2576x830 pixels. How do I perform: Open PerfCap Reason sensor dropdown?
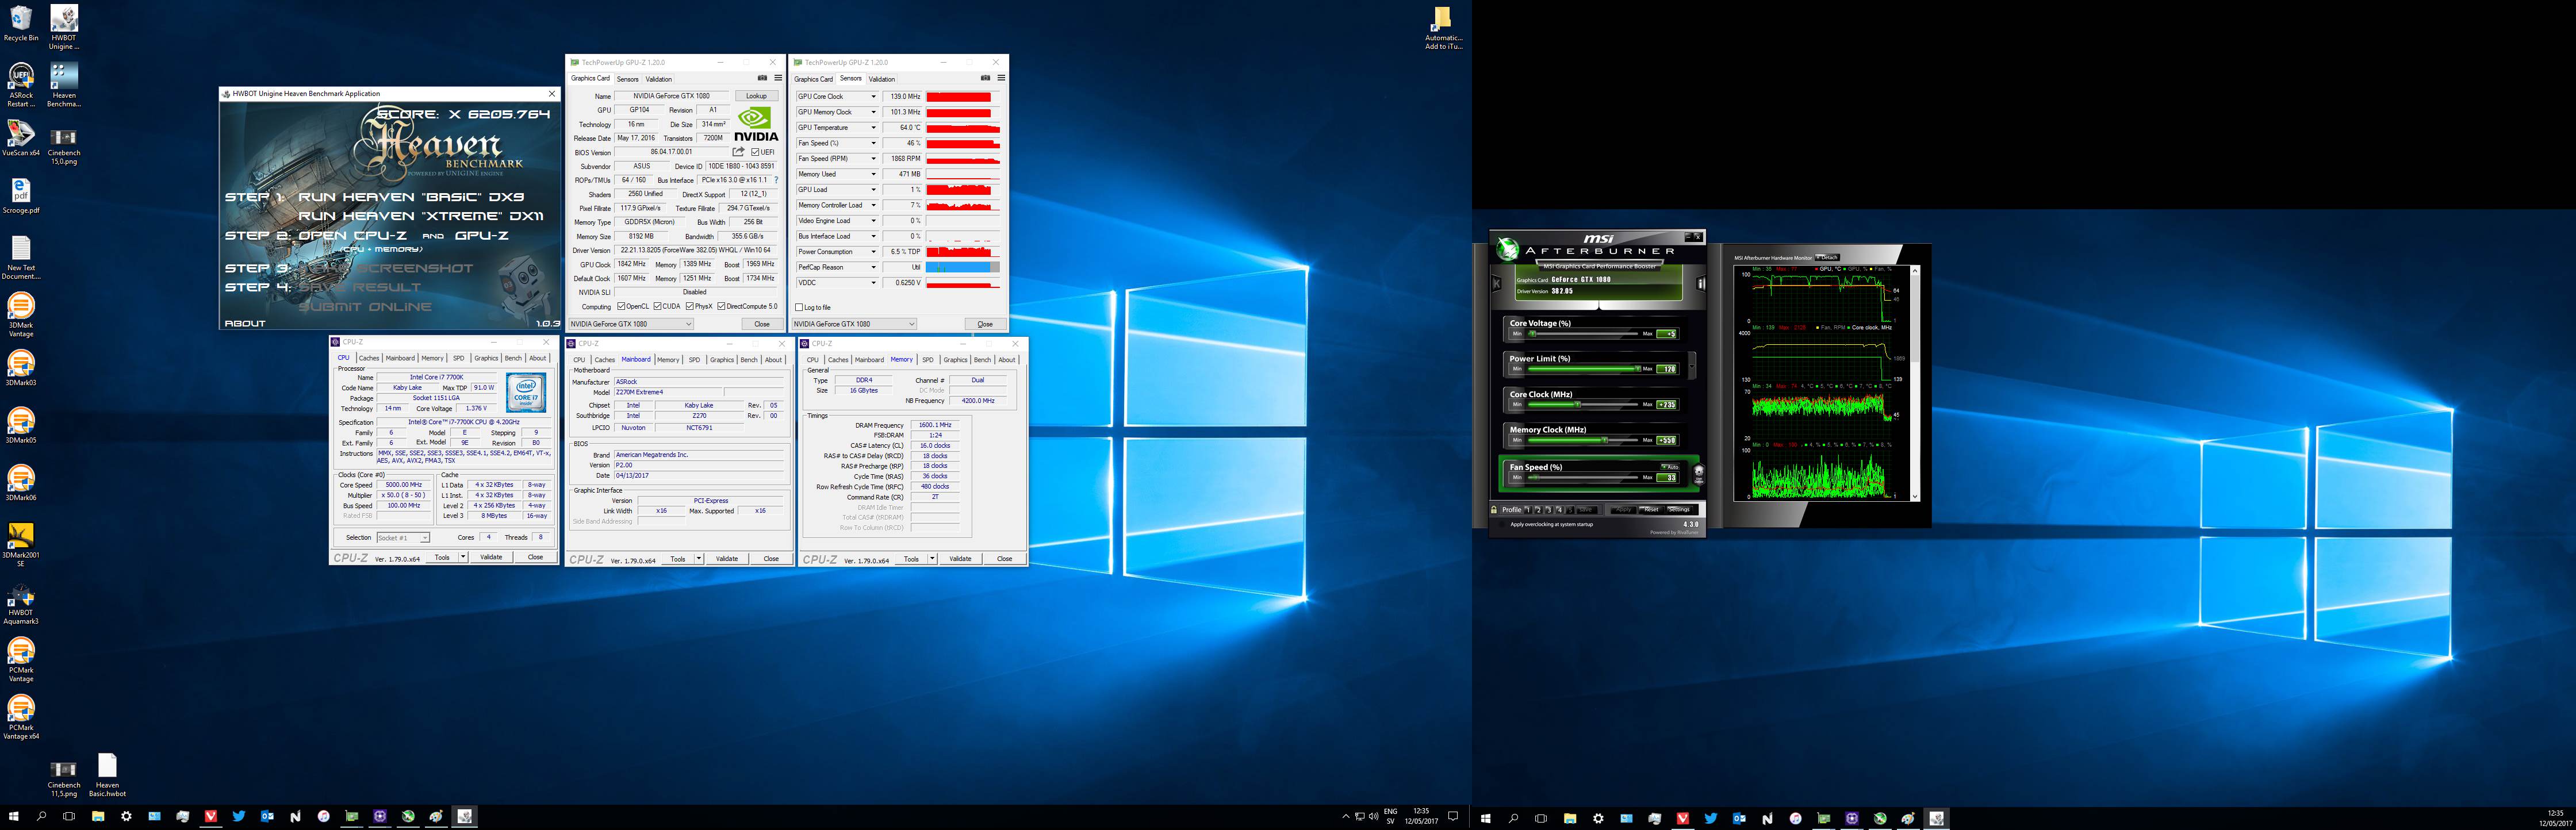tap(874, 267)
